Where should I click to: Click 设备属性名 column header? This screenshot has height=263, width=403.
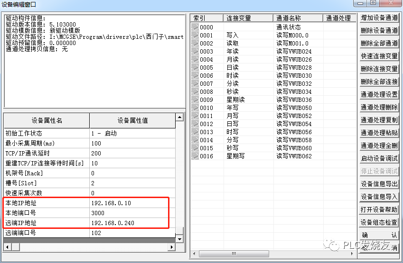point(47,120)
